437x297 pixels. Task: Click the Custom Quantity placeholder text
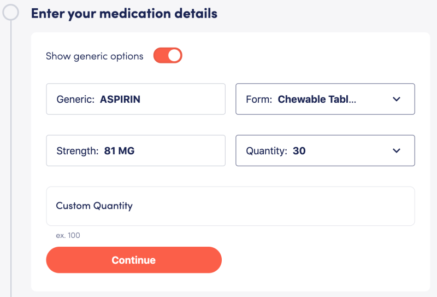pos(94,206)
